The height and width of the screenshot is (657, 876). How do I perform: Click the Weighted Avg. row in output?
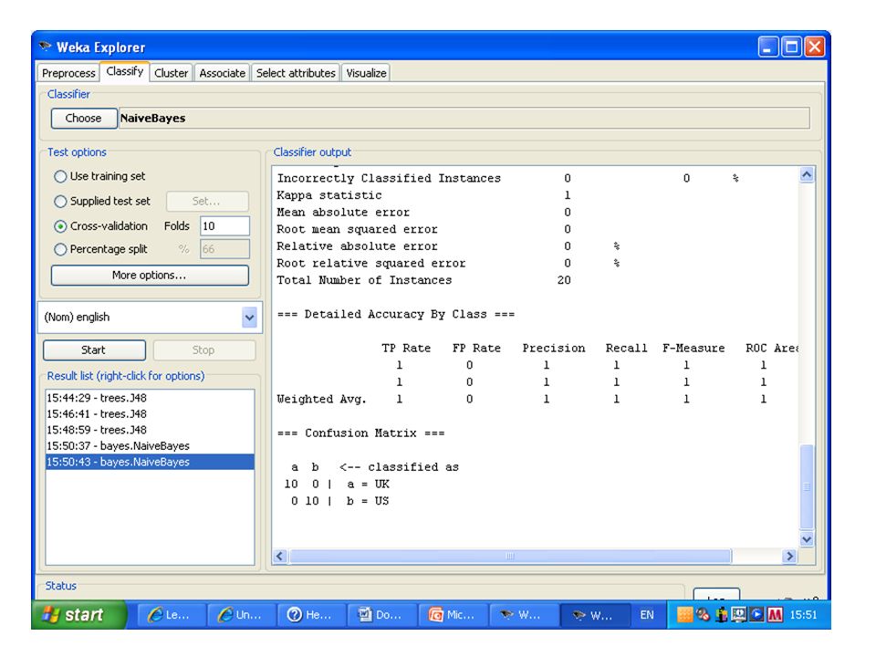click(522, 399)
